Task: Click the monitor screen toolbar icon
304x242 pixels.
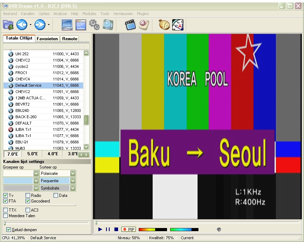Action: click(67, 25)
